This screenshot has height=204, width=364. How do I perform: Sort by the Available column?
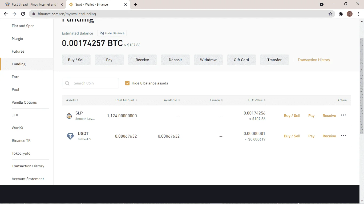pyautogui.click(x=172, y=100)
